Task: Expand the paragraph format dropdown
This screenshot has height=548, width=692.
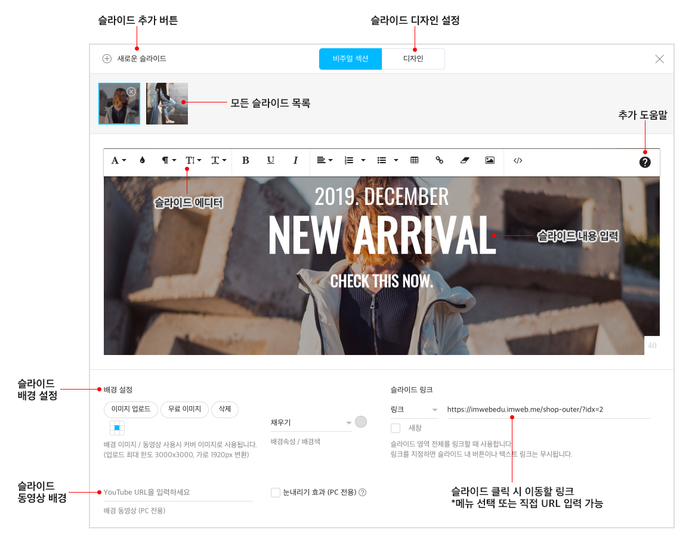Action: click(169, 160)
